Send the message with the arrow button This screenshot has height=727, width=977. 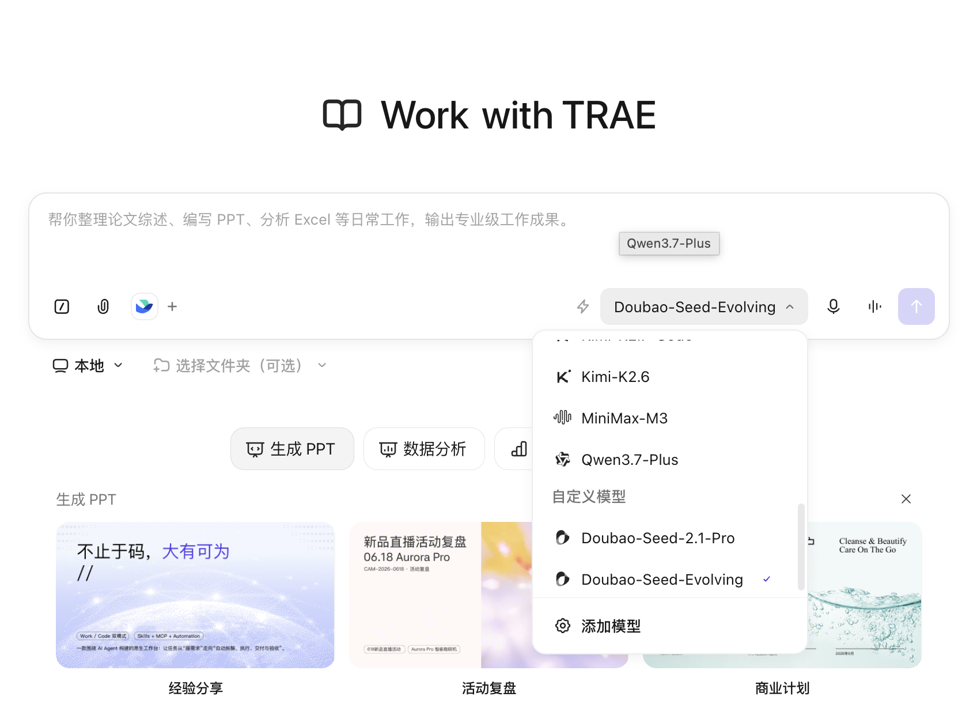coord(916,306)
